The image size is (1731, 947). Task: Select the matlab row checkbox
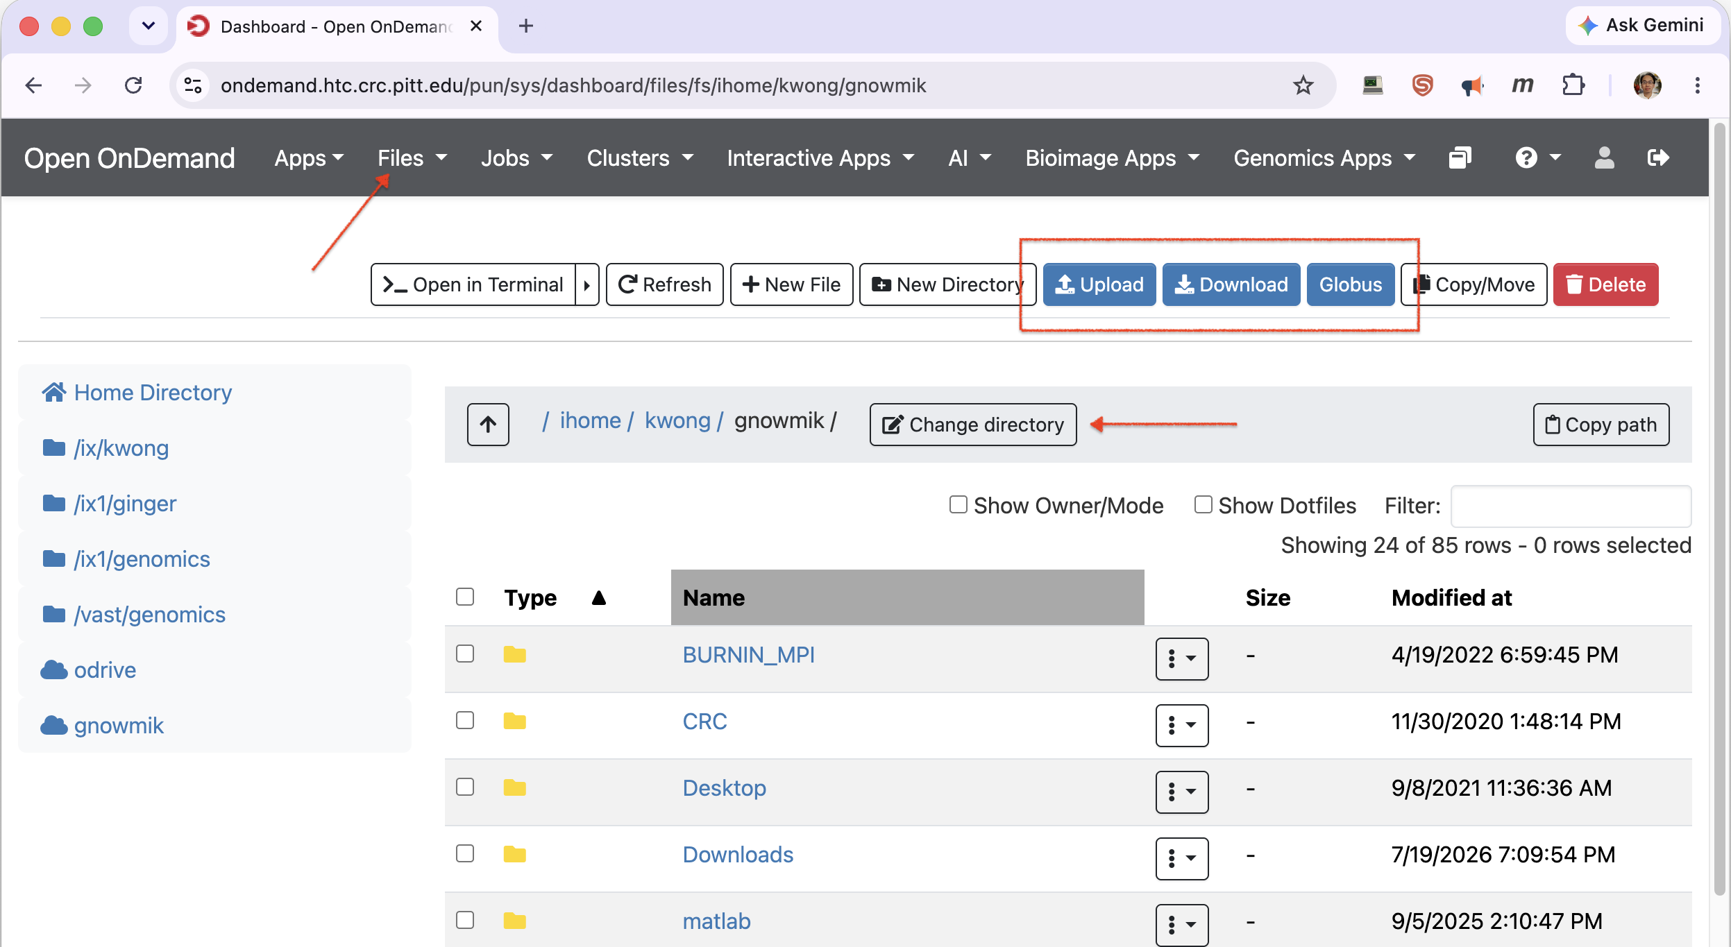coord(465,920)
